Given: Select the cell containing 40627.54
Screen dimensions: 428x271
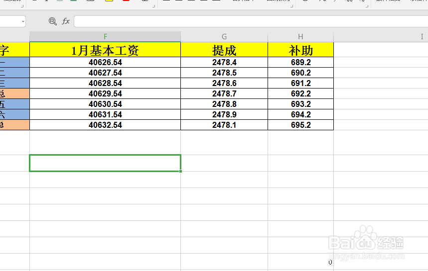Looking at the screenshot, I should click(x=105, y=73).
